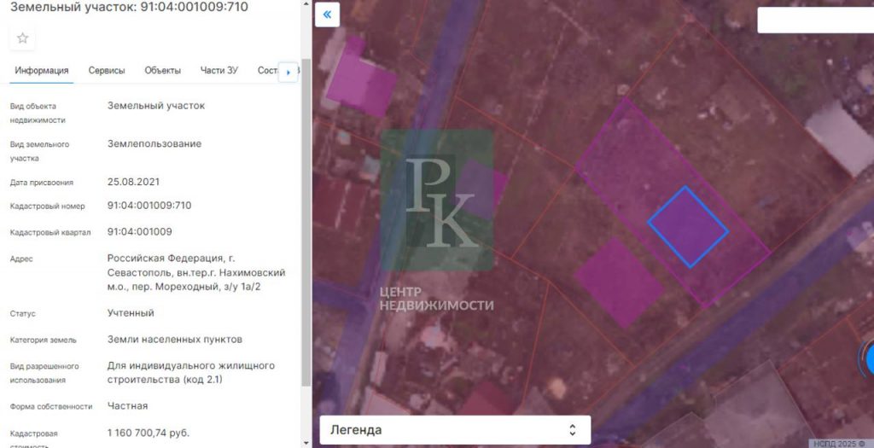Screen dimensions: 874x448
Task: Click the Земли населенных пунктов value
Action: [174, 339]
